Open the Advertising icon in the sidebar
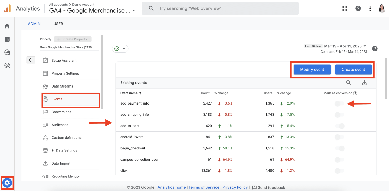 pos(7,65)
